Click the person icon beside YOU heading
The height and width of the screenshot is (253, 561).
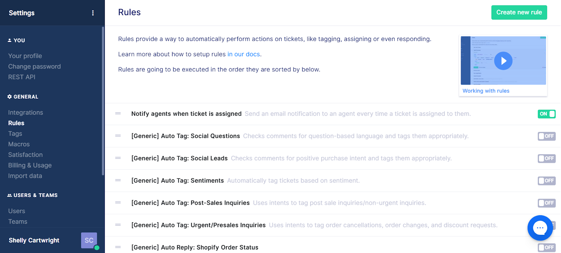click(x=9, y=40)
